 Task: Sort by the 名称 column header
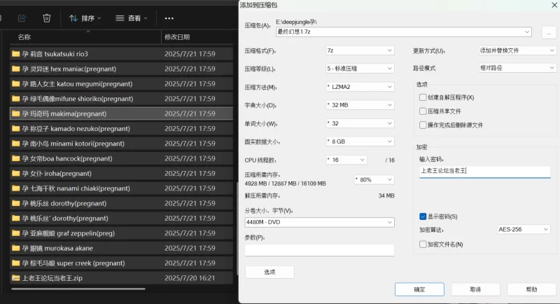point(24,37)
